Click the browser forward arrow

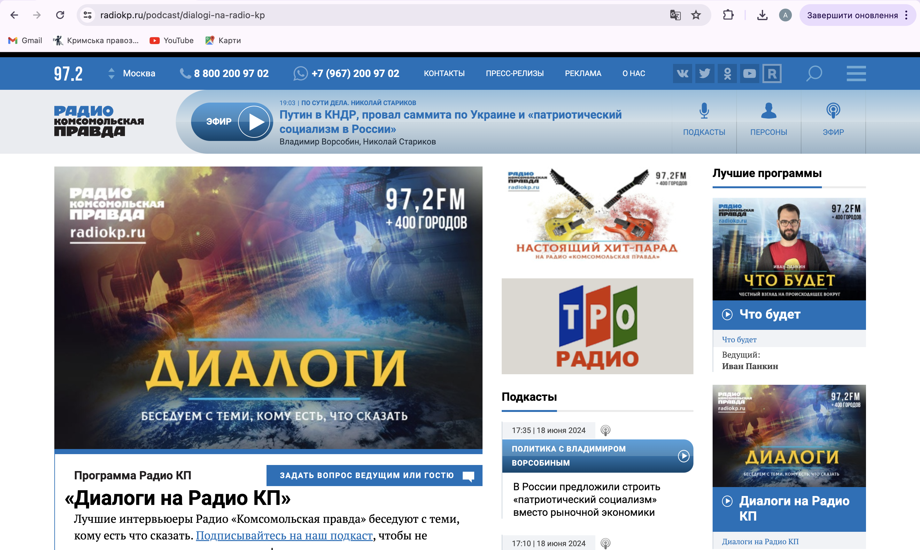click(37, 15)
